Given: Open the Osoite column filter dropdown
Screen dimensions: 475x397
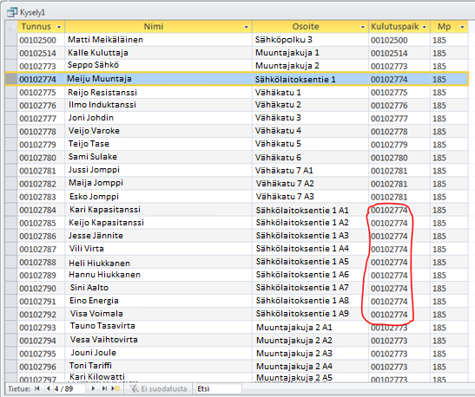Looking at the screenshot, I should pyautogui.click(x=363, y=27).
